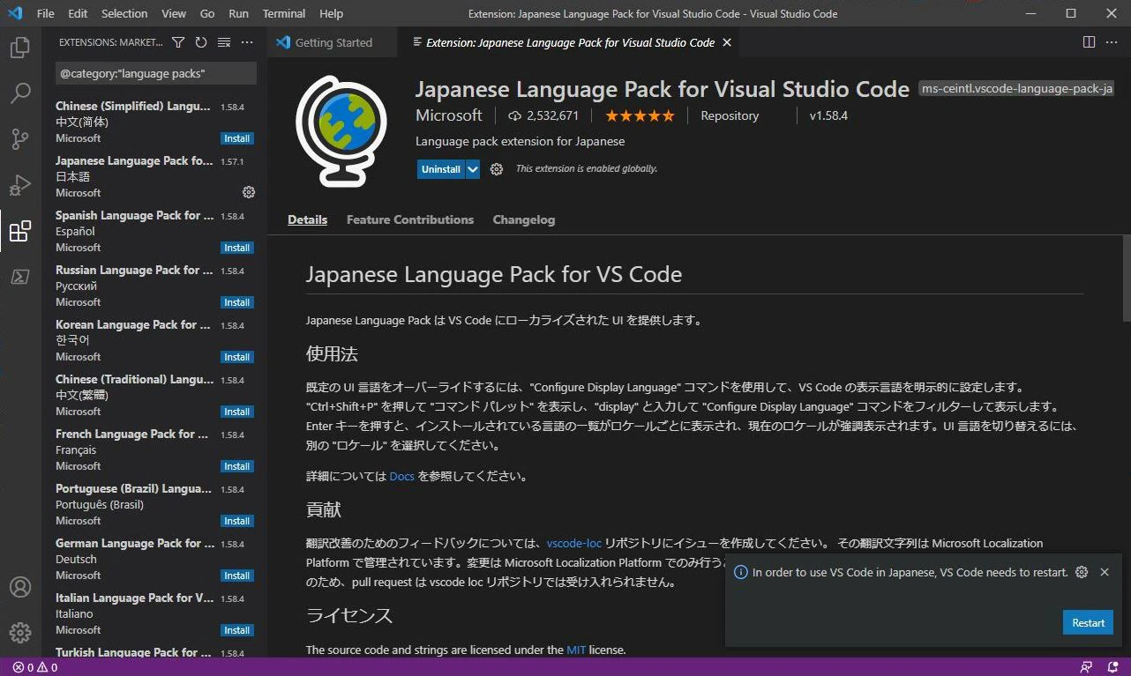Open the Run menu

click(x=238, y=13)
